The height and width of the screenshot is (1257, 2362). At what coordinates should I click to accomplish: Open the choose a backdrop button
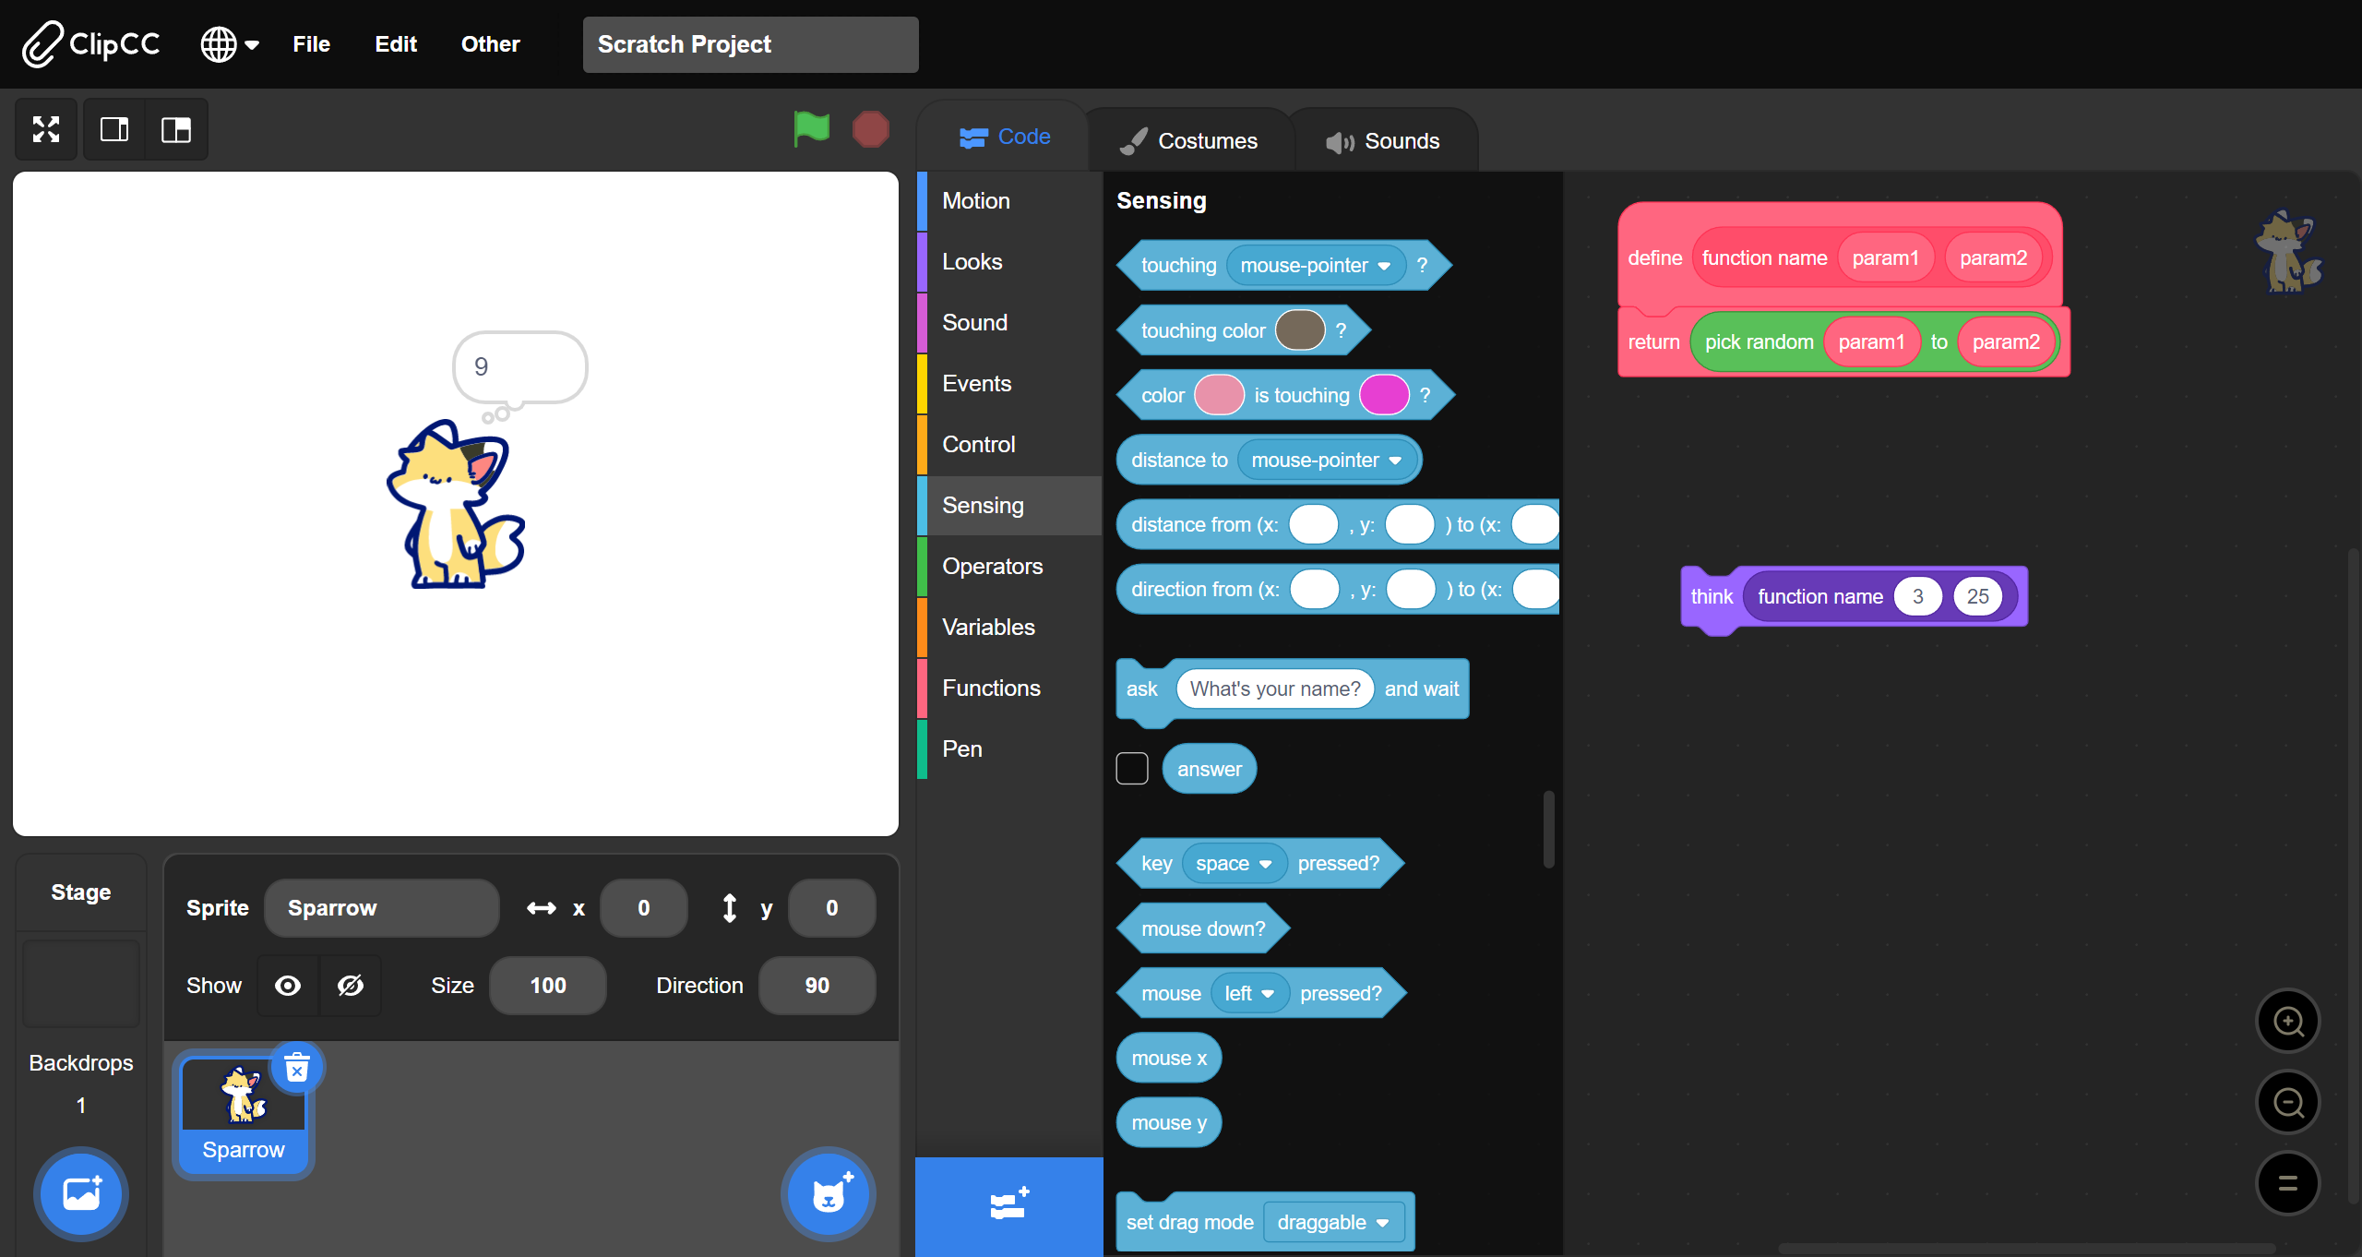point(81,1194)
